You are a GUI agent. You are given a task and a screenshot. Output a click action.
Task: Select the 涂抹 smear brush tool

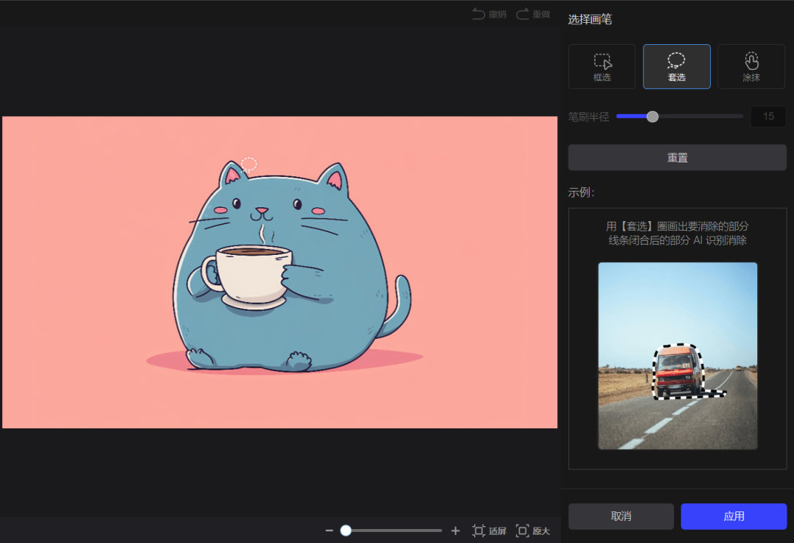click(751, 66)
